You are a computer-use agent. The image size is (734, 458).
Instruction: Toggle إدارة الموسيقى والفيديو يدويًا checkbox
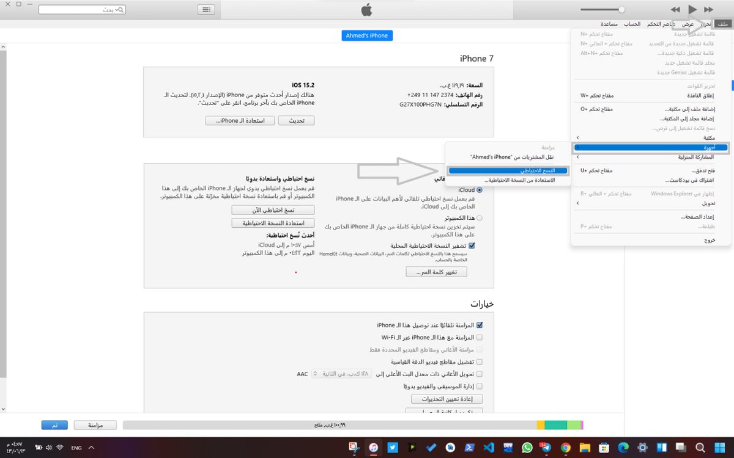tap(480, 386)
